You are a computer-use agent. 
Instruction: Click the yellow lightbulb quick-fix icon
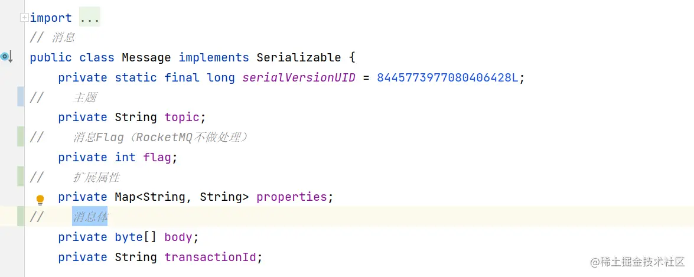(x=40, y=200)
